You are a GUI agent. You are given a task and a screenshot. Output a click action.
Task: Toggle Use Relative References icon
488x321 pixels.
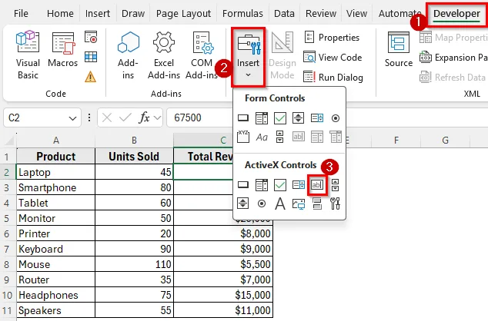point(91,57)
